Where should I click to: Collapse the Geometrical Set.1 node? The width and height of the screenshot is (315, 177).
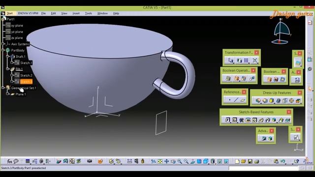(x=3, y=88)
